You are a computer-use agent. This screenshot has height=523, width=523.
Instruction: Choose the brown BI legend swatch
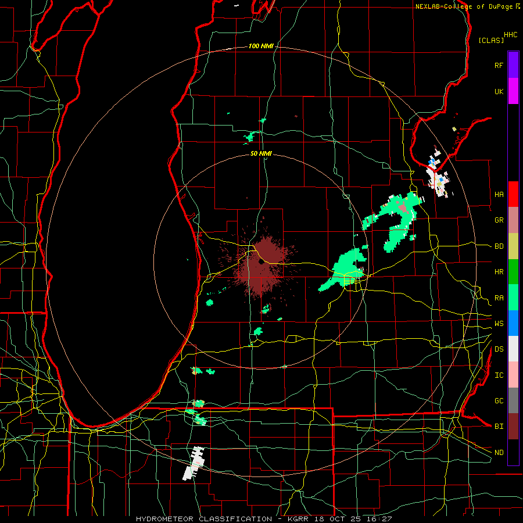coord(513,427)
